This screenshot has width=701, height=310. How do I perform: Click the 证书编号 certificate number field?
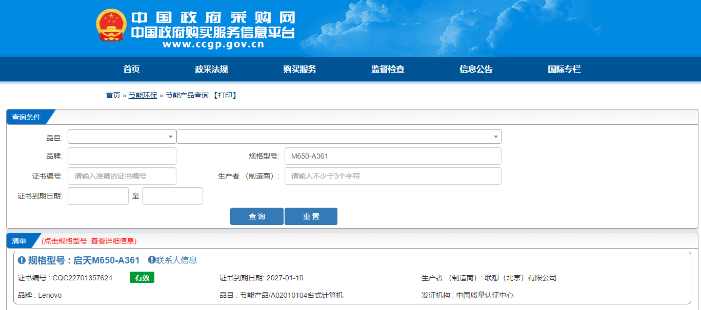[122, 176]
